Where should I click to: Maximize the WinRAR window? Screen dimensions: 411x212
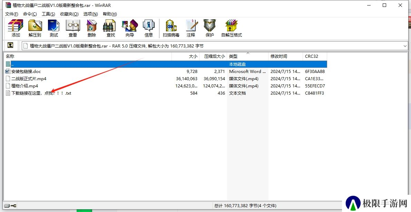point(384,5)
